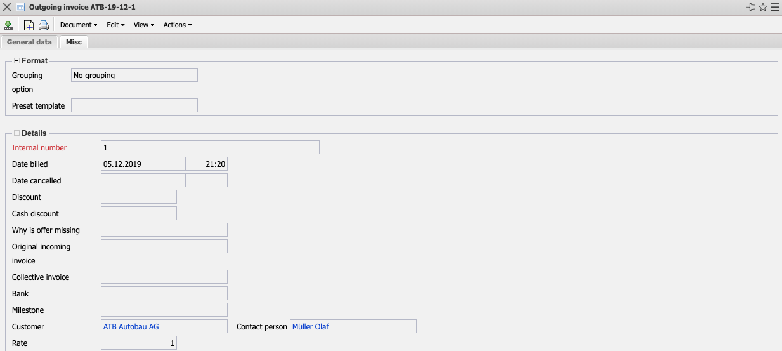Click the print icon in toolbar

(x=44, y=25)
